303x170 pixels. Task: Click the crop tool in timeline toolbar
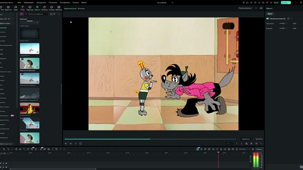click(28, 149)
